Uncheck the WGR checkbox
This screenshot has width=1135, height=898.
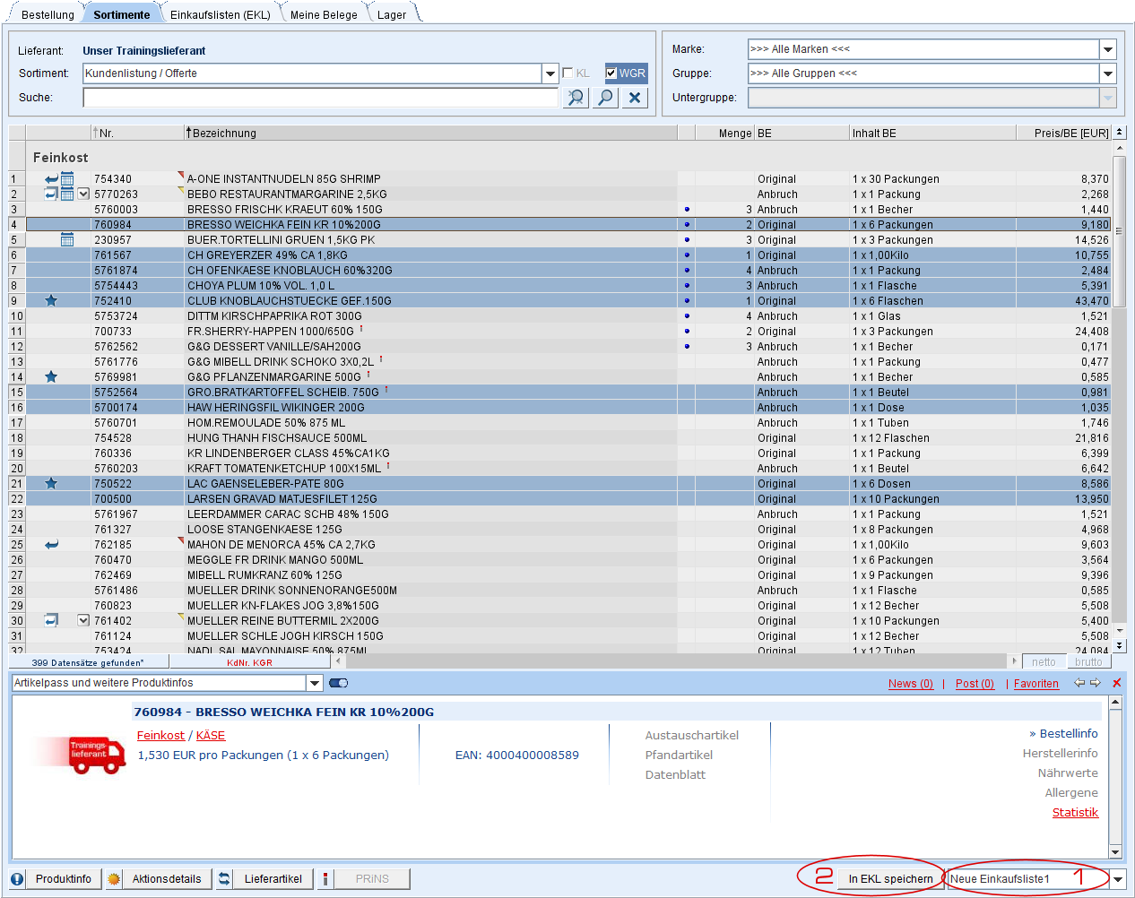611,73
